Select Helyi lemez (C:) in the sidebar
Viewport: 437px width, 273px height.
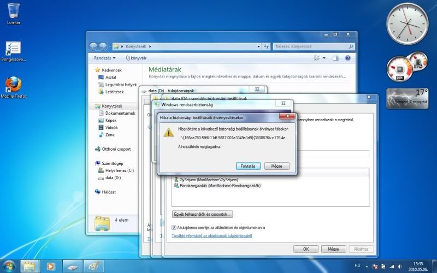pos(120,170)
